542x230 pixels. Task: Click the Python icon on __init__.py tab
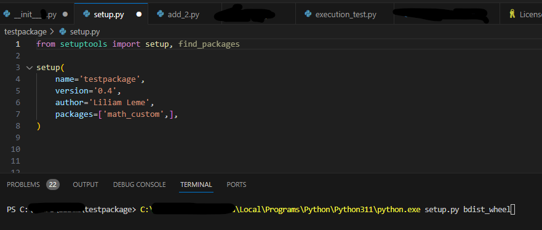tap(7, 14)
